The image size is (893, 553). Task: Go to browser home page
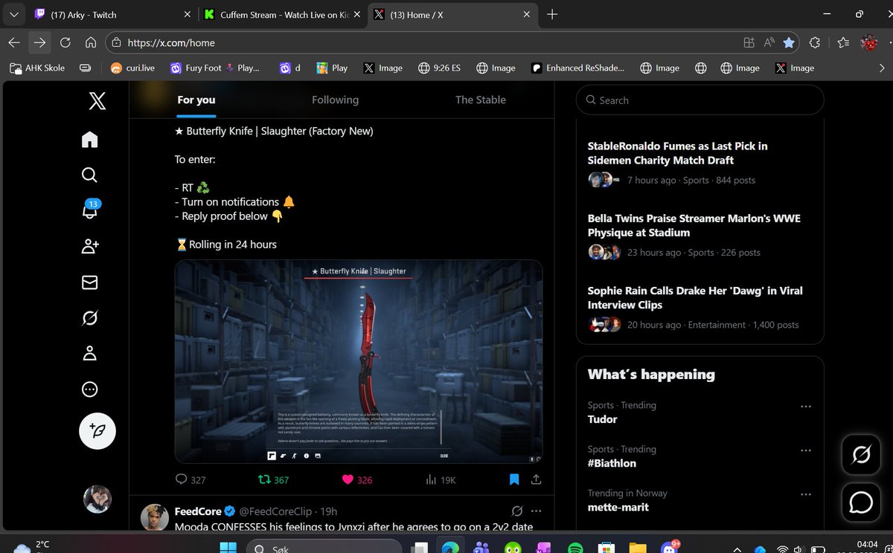point(90,42)
